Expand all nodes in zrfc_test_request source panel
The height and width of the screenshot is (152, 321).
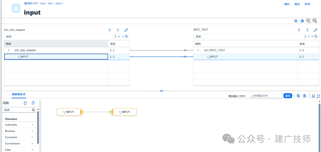tap(109, 30)
